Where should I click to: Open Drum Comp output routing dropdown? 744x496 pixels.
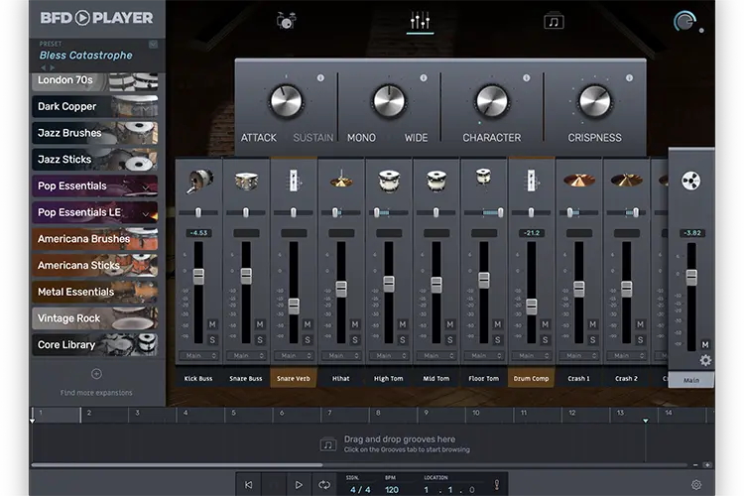[x=532, y=355]
